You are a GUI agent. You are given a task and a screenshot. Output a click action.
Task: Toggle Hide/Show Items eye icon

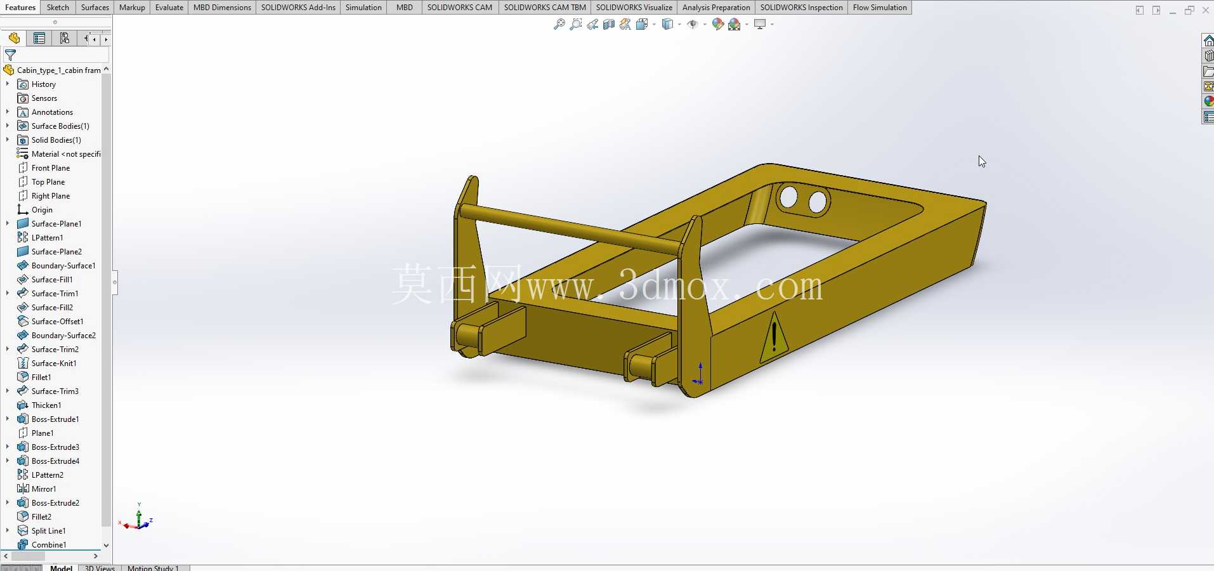tap(693, 24)
